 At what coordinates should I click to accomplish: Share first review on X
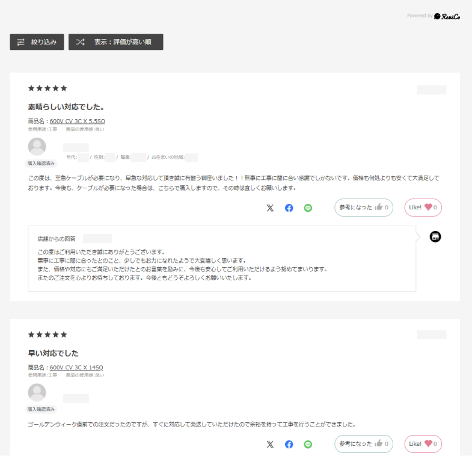coord(270,208)
